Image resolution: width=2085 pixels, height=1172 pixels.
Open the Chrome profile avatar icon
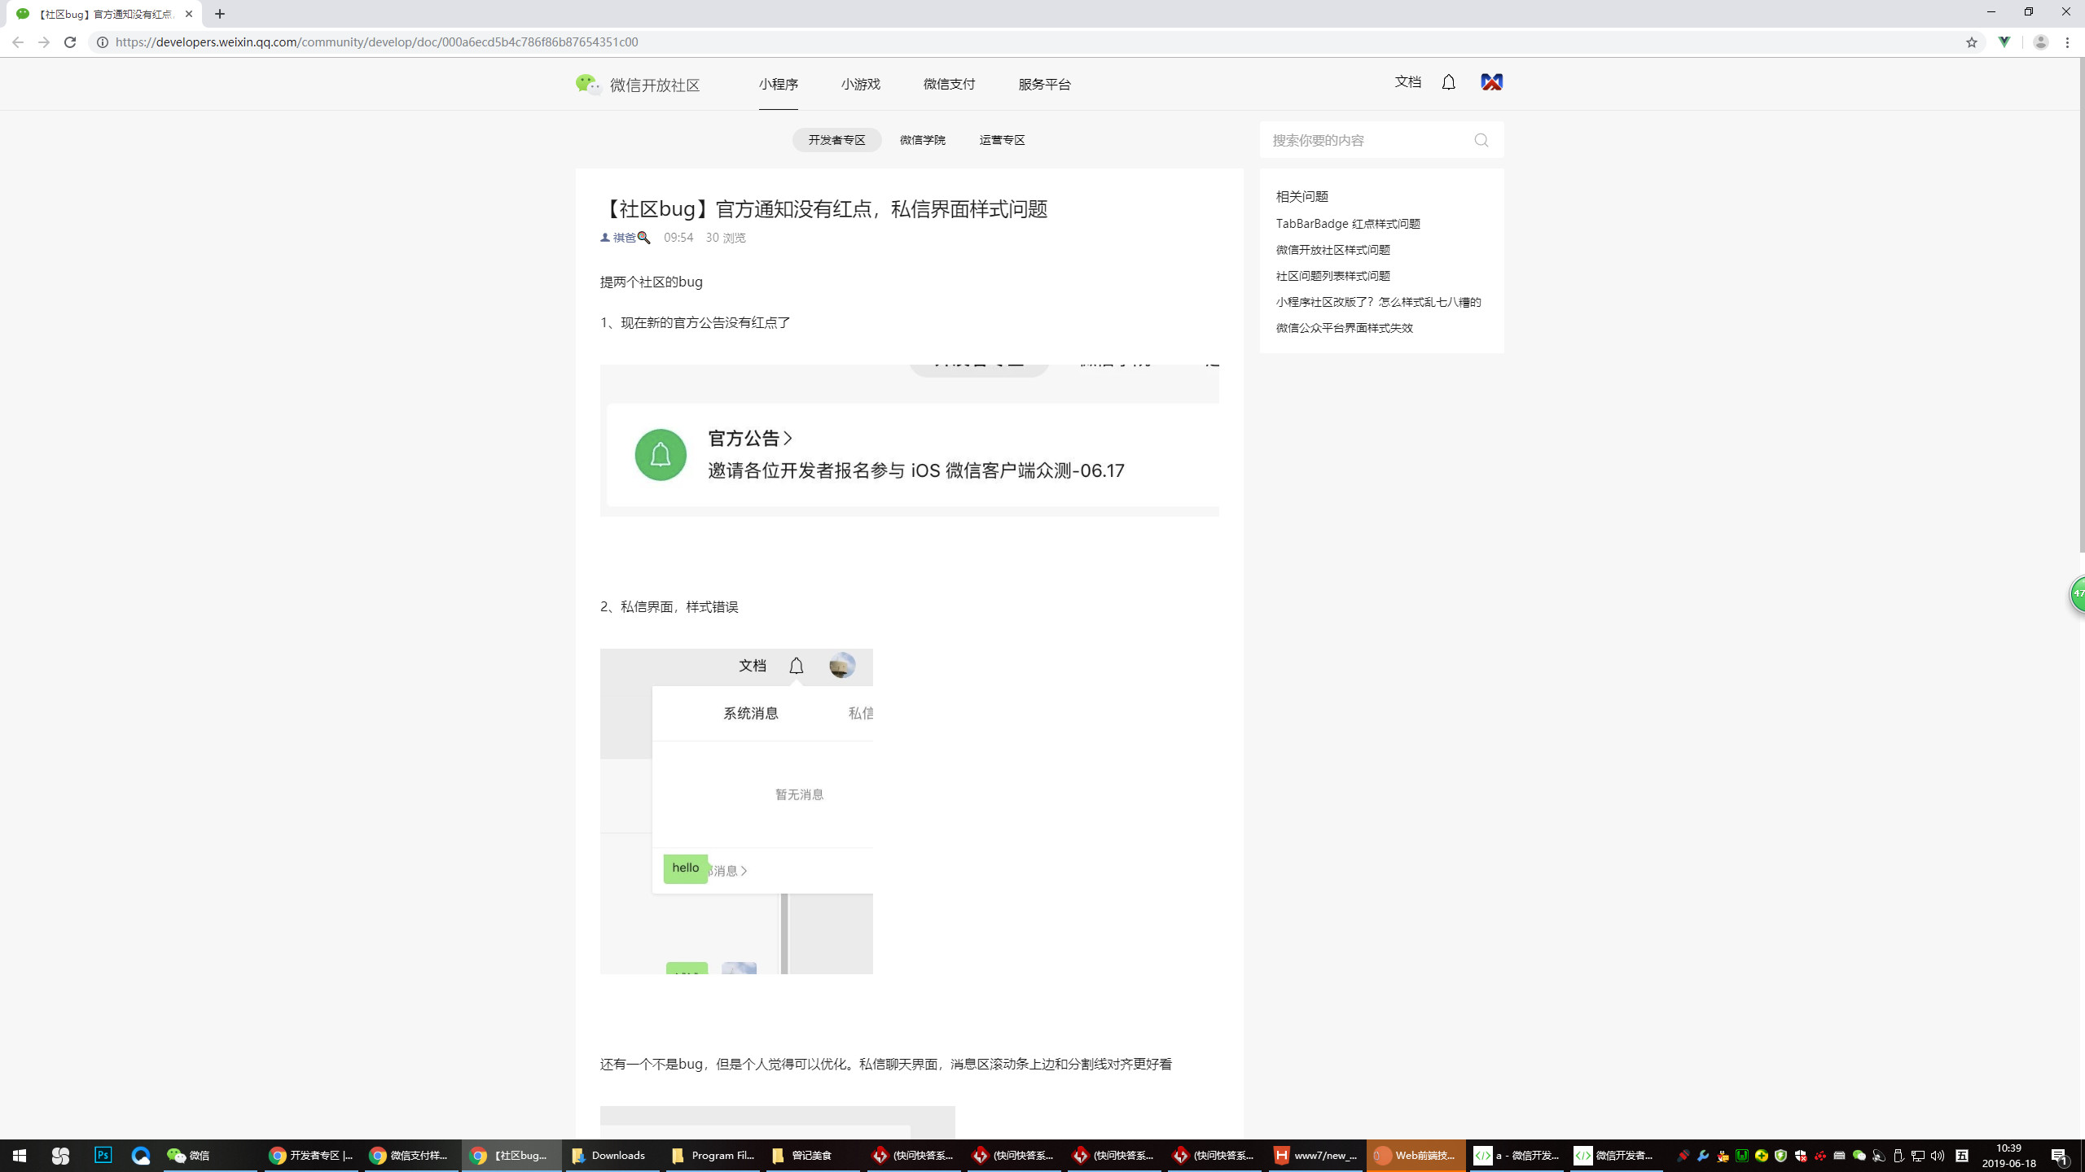(2040, 42)
